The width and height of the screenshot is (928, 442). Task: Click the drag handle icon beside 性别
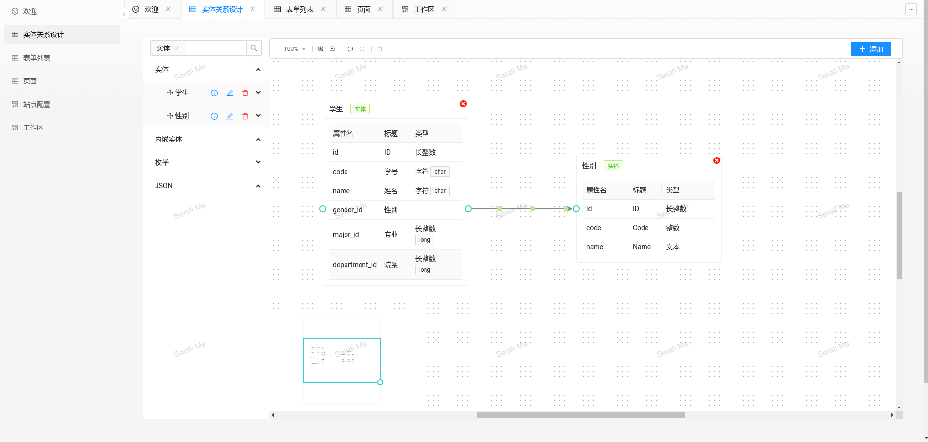click(x=170, y=116)
